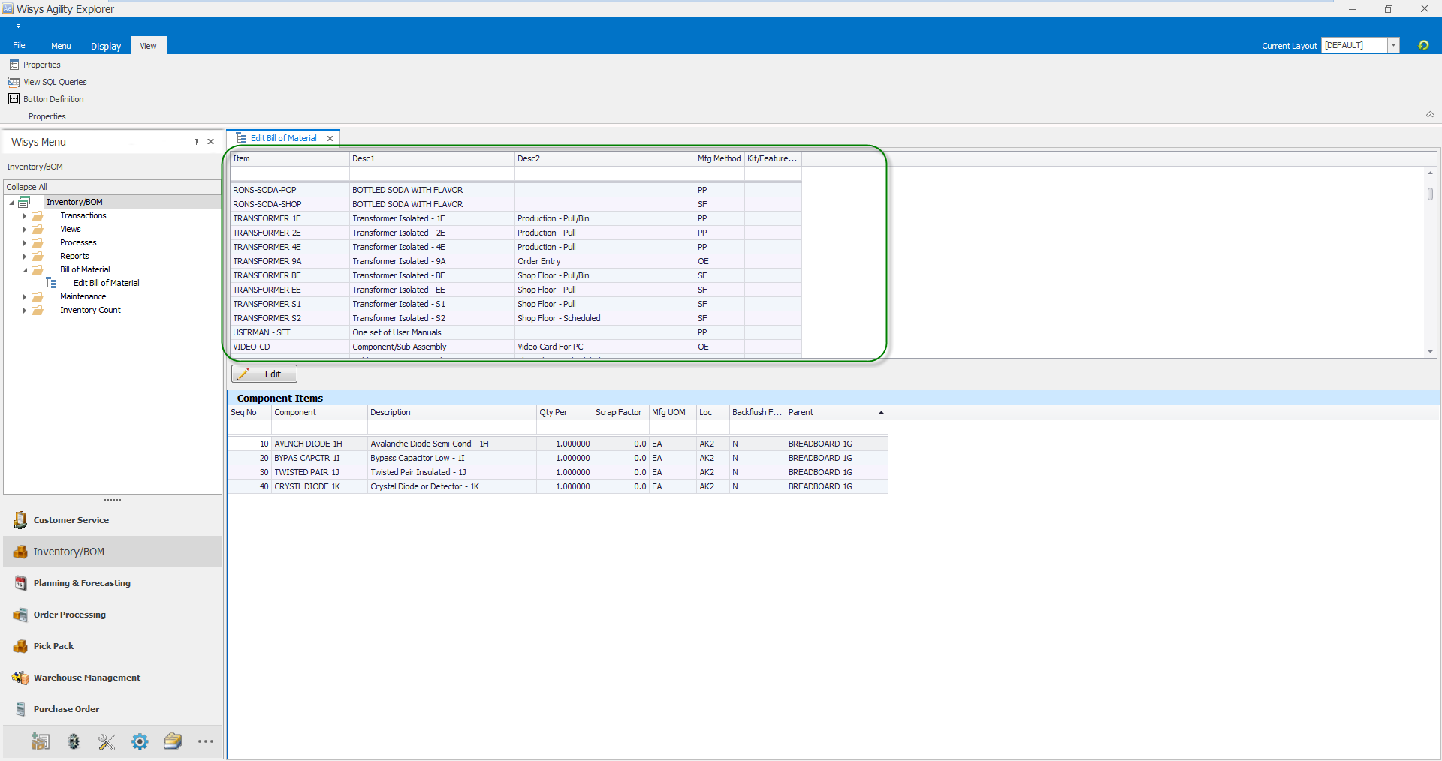Screen dimensions: 1442x761
Task: Select the RONS-SODA-POP item row
Action: click(516, 190)
